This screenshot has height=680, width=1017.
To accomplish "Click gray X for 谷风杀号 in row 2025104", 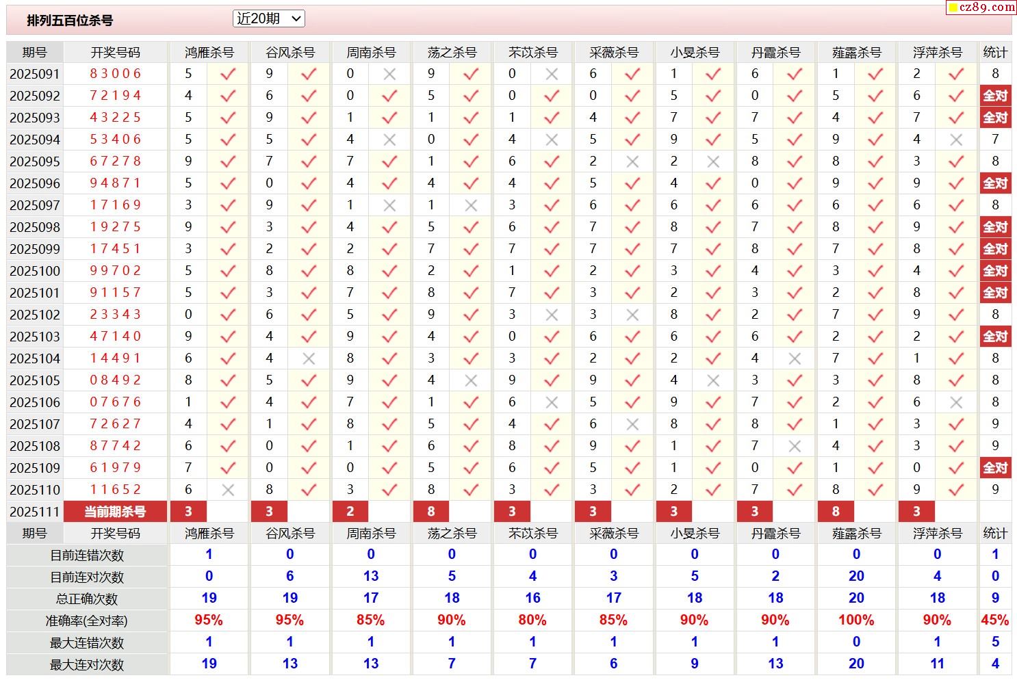I will pos(309,358).
